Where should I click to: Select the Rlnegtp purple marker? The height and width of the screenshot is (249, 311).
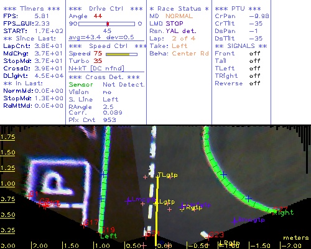pyautogui.click(x=249, y=220)
